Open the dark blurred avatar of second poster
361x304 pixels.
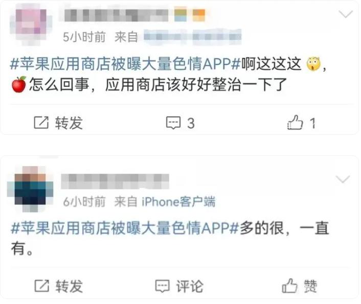[30, 189]
